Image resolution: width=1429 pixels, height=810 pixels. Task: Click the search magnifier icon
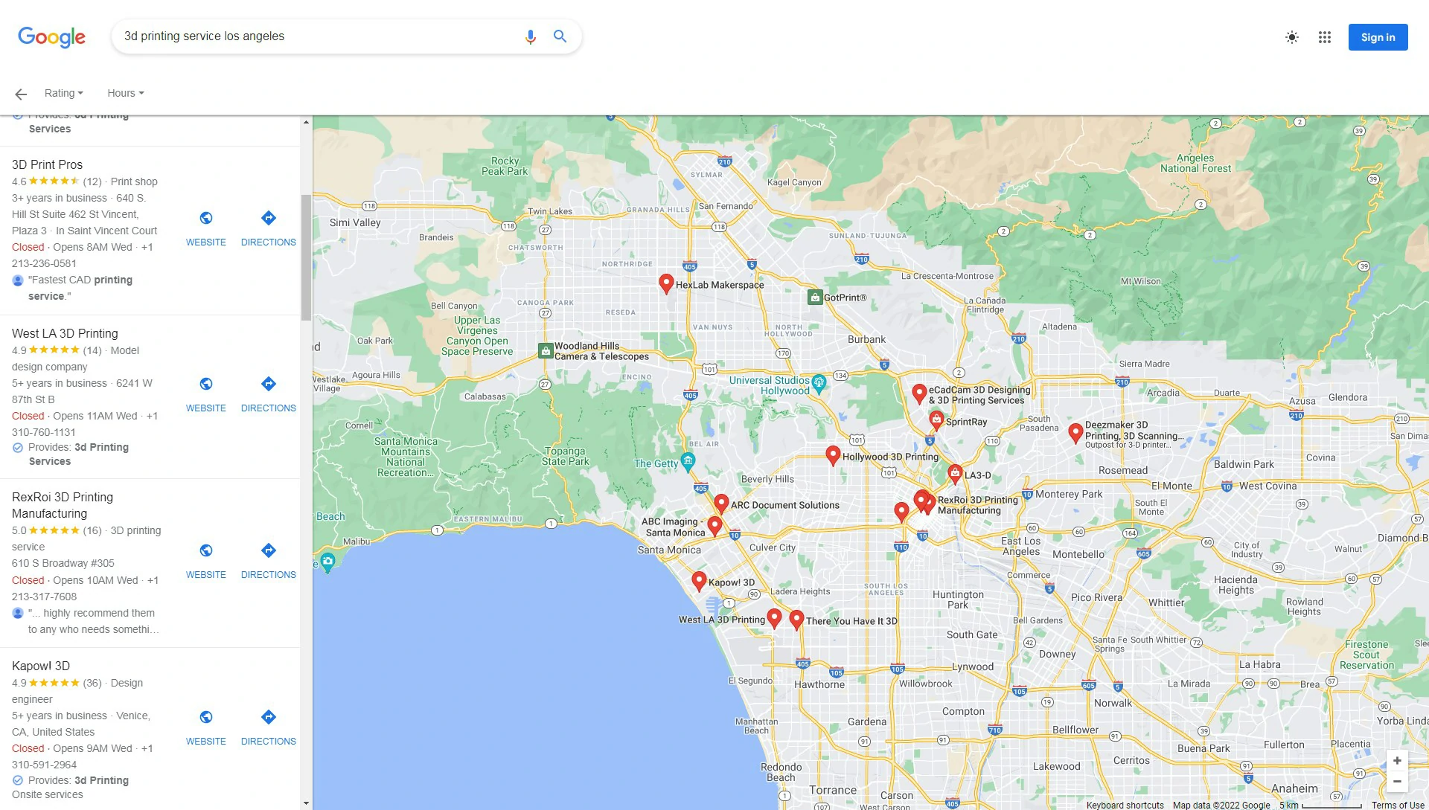[x=560, y=36]
